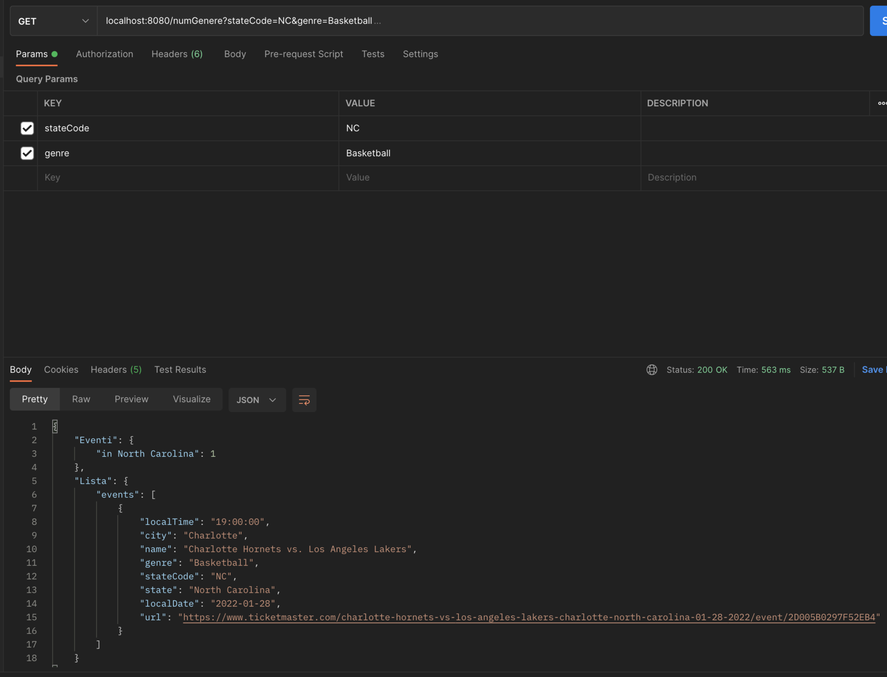This screenshot has width=887, height=677.
Task: Collapse the JSON response at line 1
Action: click(55, 426)
